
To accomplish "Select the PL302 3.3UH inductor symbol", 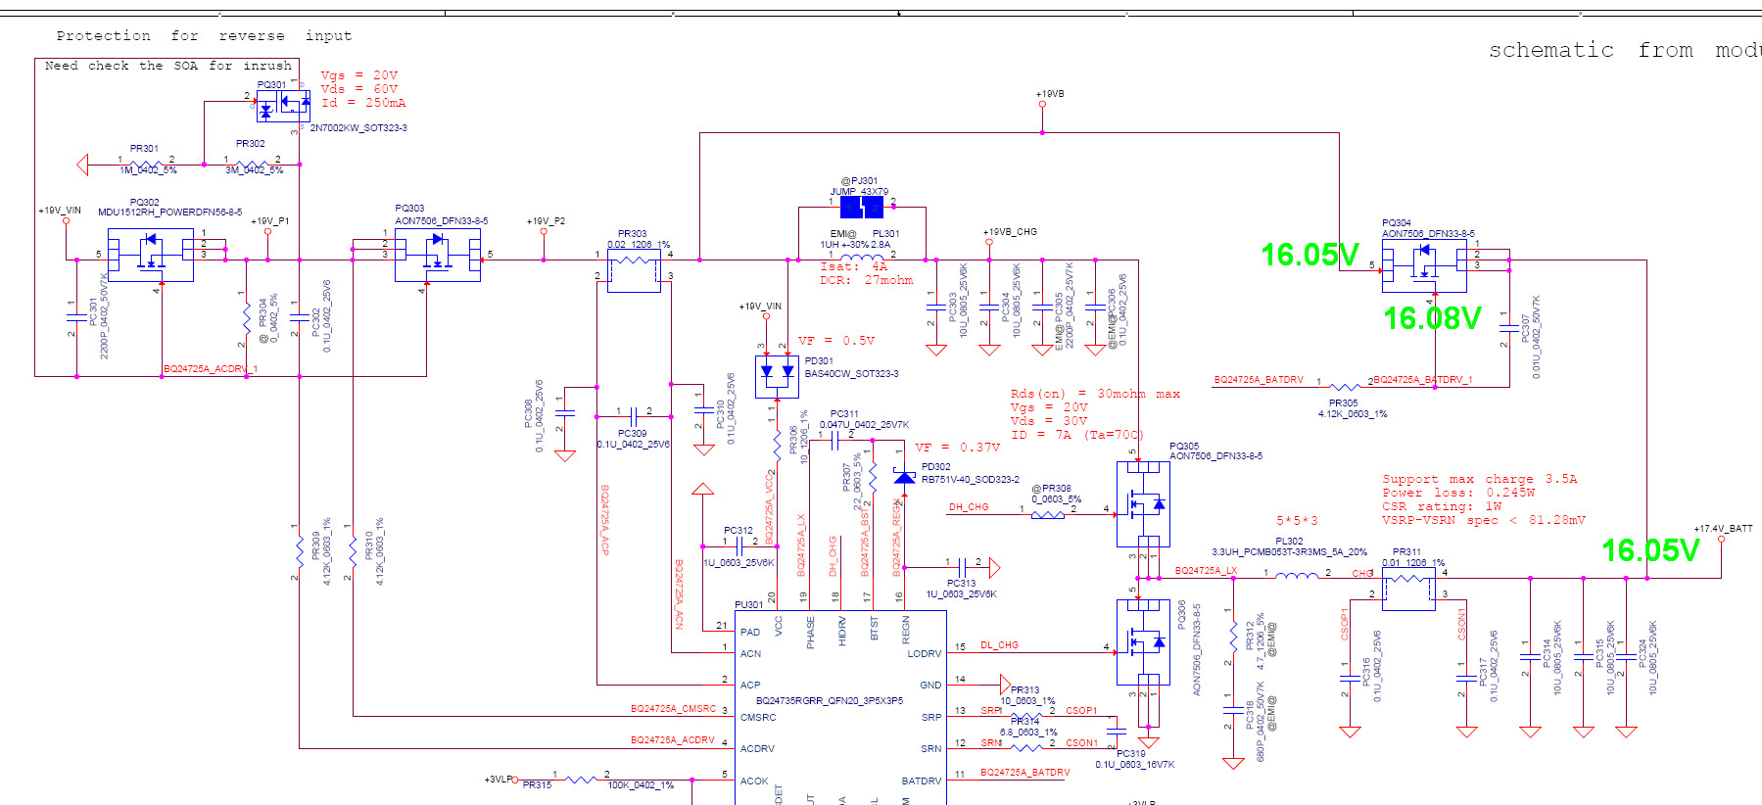I will point(1297,576).
